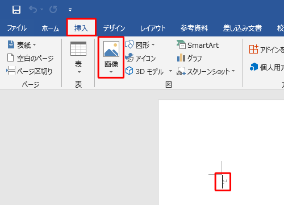This screenshot has width=284, height=205.
Task: Click the table grid icon
Action: point(78,49)
